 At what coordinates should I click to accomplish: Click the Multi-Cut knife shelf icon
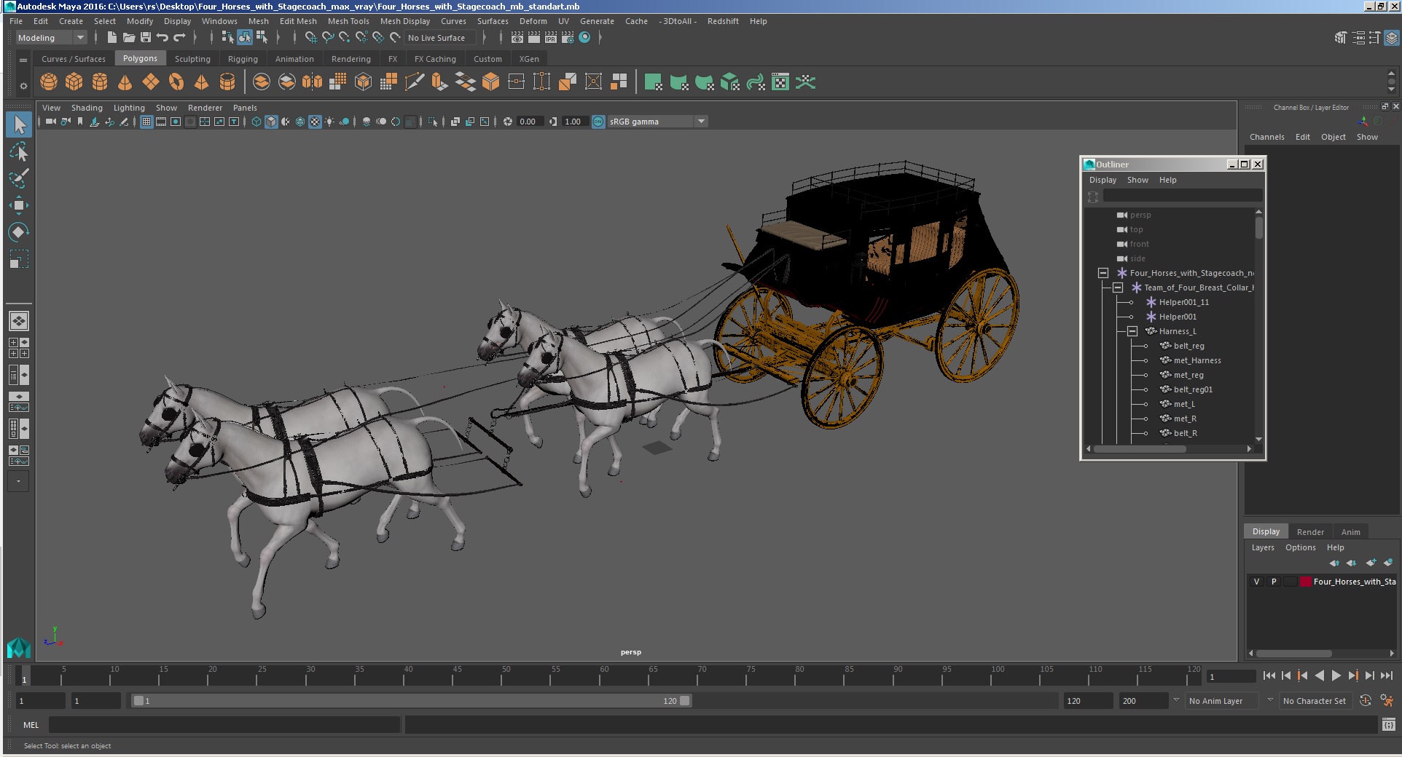pyautogui.click(x=415, y=82)
